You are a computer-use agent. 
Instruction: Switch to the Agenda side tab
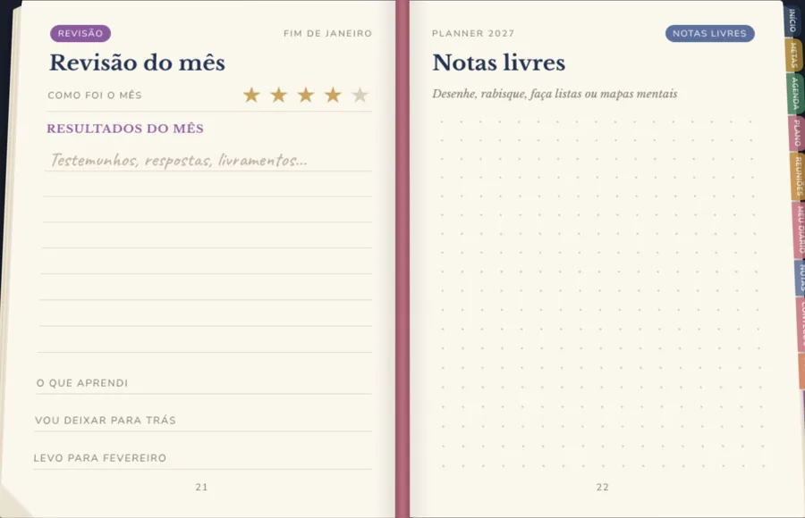[796, 94]
